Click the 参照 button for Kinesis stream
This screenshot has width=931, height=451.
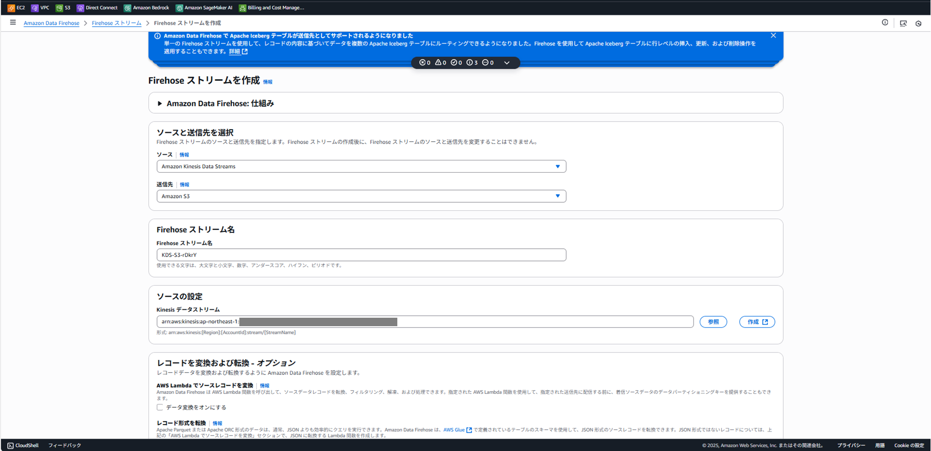(x=713, y=321)
